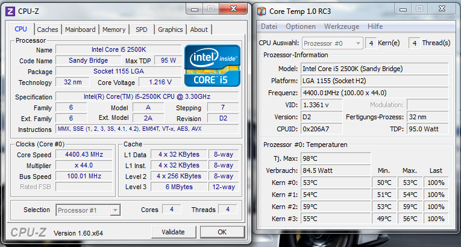The height and width of the screenshot is (247, 461).
Task: Open the SPD tab in CPU-Z
Action: click(x=142, y=30)
